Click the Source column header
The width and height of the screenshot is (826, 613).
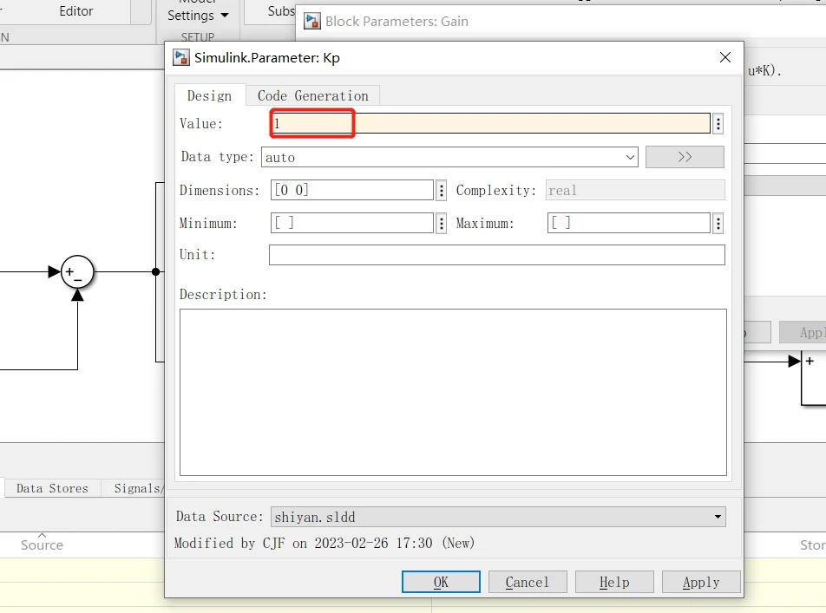(x=42, y=545)
